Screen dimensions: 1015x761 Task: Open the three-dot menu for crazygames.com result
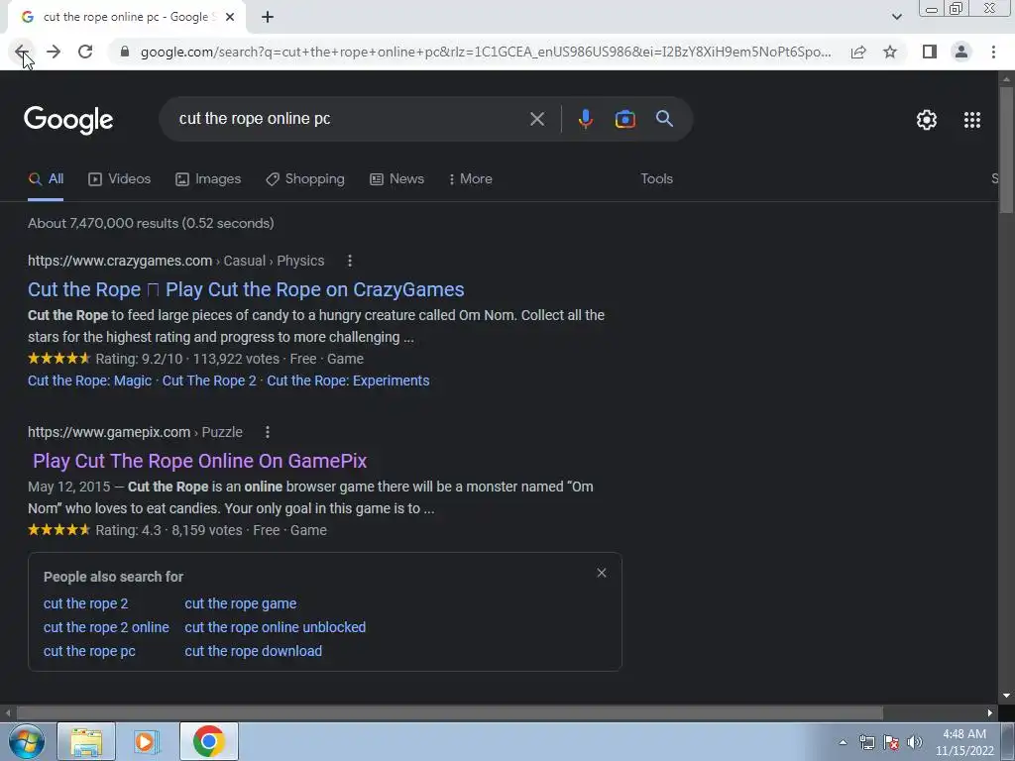pos(350,261)
